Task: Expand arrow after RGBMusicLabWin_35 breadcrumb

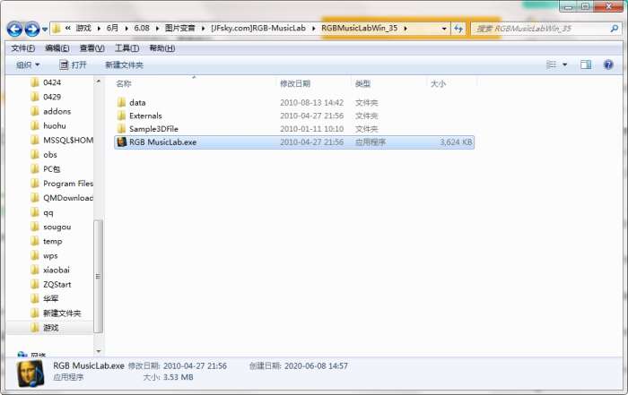Action: [406, 29]
